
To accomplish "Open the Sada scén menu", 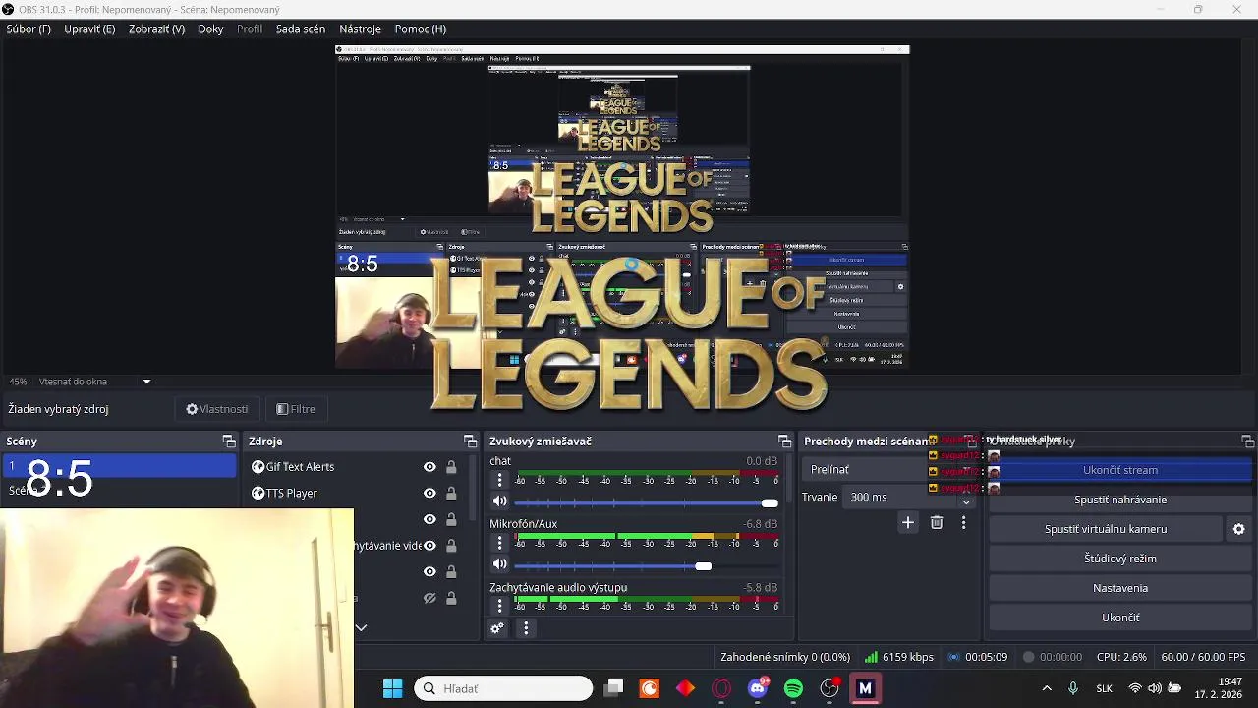I will [x=301, y=29].
